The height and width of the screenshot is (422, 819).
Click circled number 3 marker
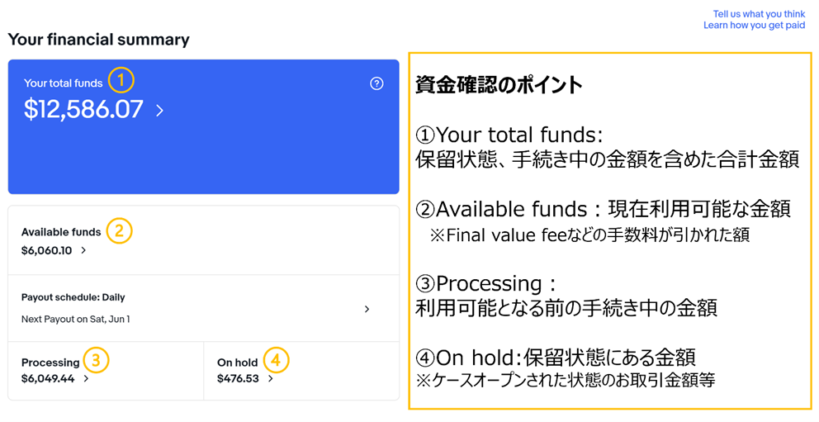click(96, 359)
